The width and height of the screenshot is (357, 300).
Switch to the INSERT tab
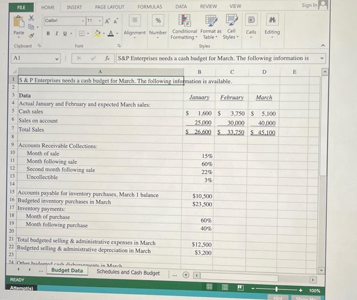pos(74,7)
